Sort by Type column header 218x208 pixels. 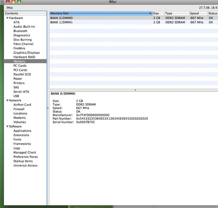(177, 13)
